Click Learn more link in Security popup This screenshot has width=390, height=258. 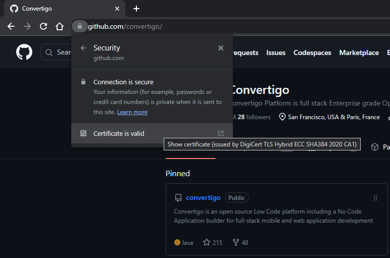coord(132,112)
